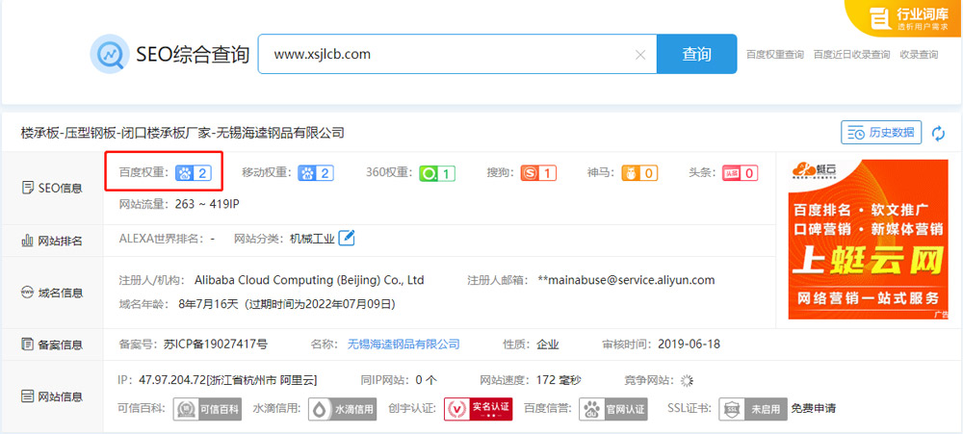Click the 免费申请 SSL link

tap(813, 408)
